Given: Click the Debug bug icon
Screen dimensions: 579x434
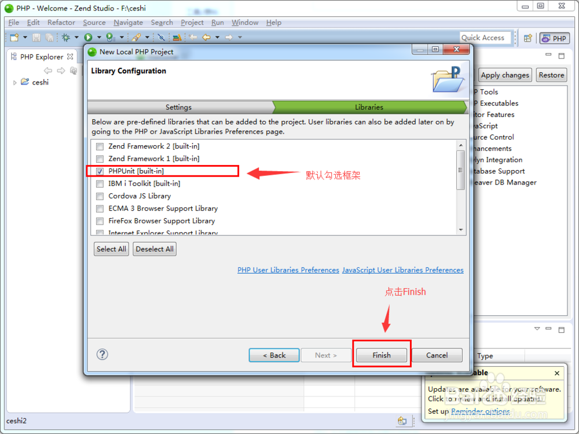Looking at the screenshot, I should [66, 37].
